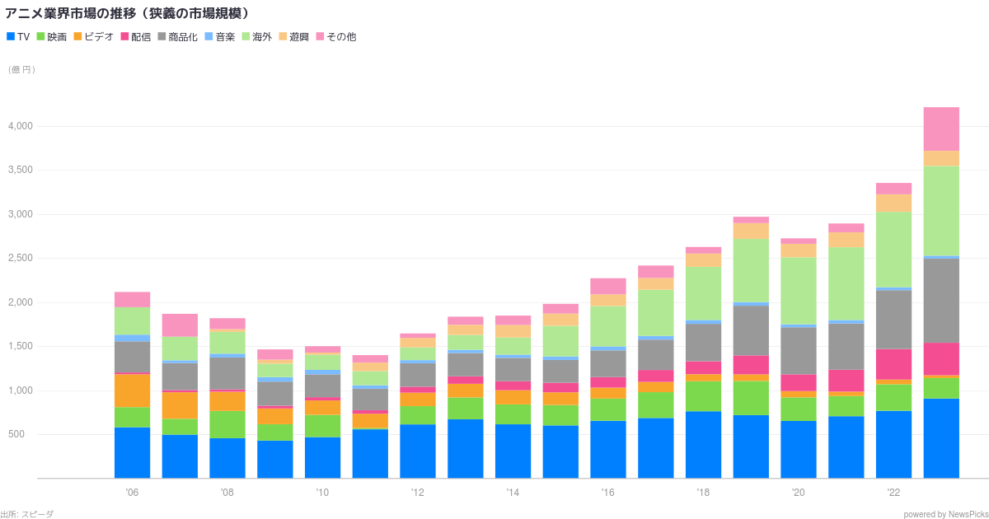Click the powered by NewsPicks link
This screenshot has width=989, height=519.
tap(944, 514)
